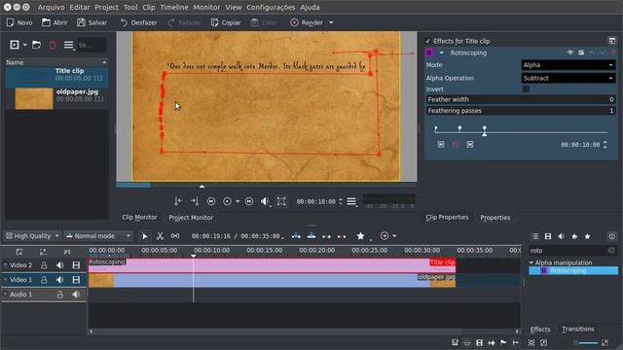Open the Mode dropdown showing Alpha
The image size is (623, 350).
568,65
